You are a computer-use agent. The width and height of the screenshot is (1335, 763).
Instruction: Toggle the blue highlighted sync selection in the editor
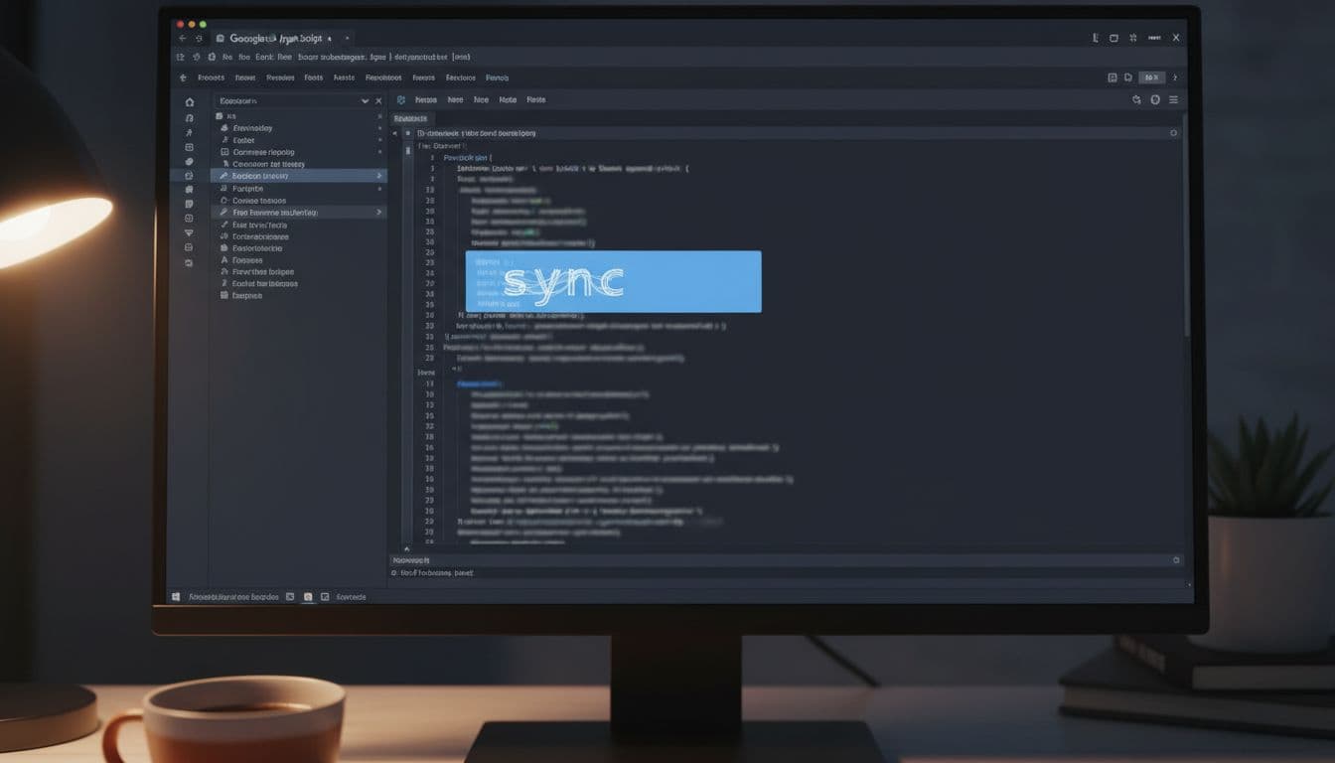coord(614,281)
